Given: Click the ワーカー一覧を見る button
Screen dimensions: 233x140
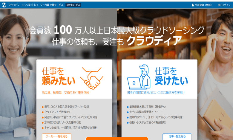Looking at the screenshot, I should (56, 136).
